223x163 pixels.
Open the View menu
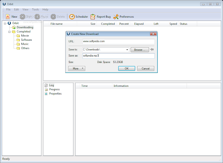coord(25,10)
